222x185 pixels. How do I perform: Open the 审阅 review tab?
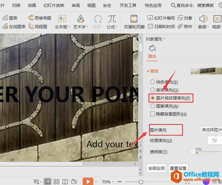coord(76,5)
